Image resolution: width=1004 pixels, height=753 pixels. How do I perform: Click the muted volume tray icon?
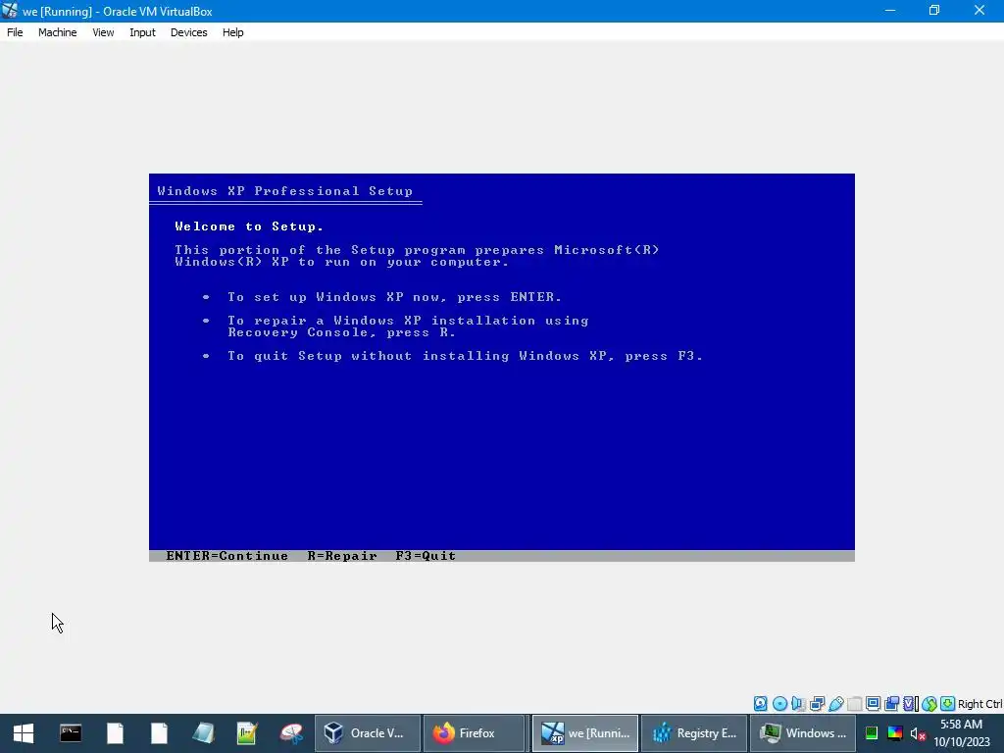point(918,733)
